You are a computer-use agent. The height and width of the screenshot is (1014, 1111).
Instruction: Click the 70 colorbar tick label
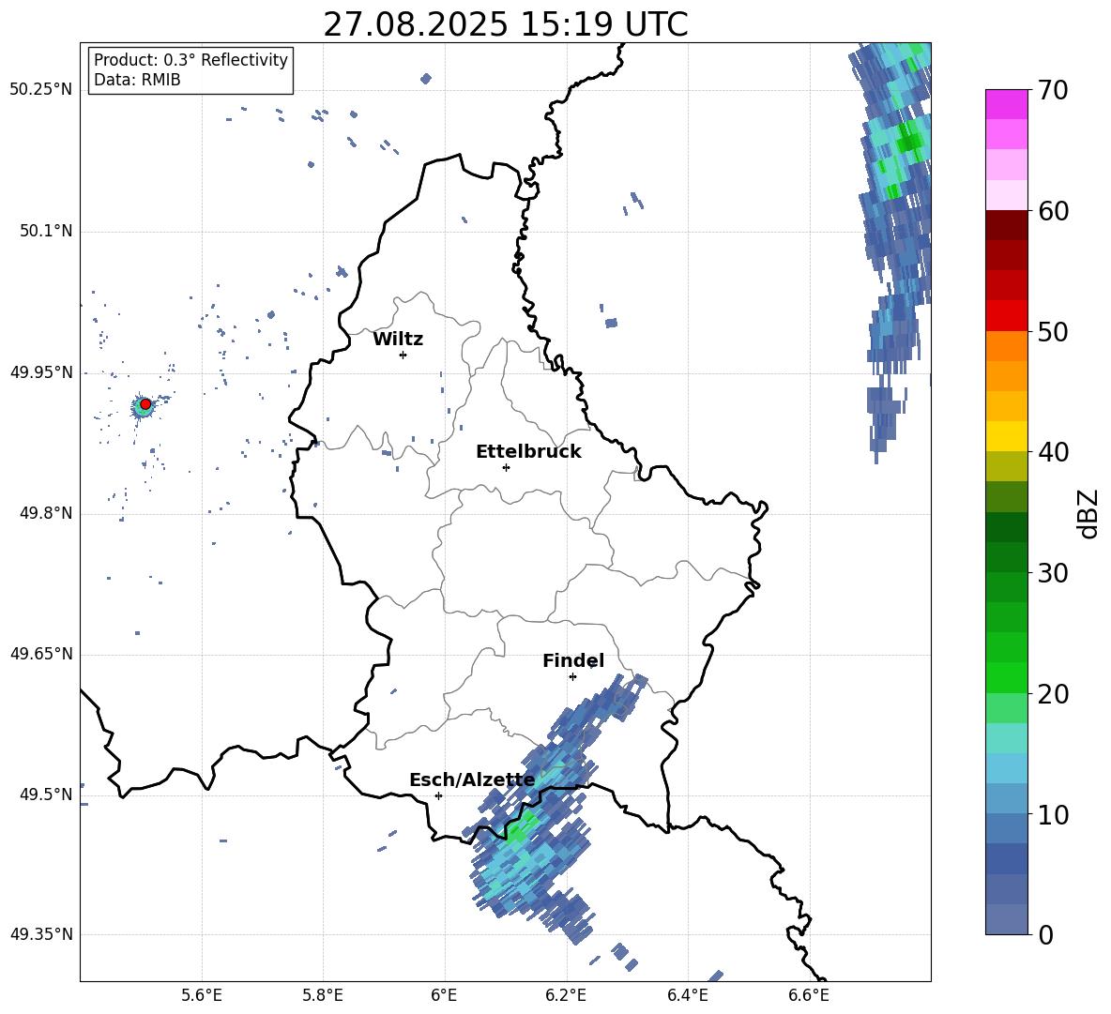click(x=1053, y=91)
